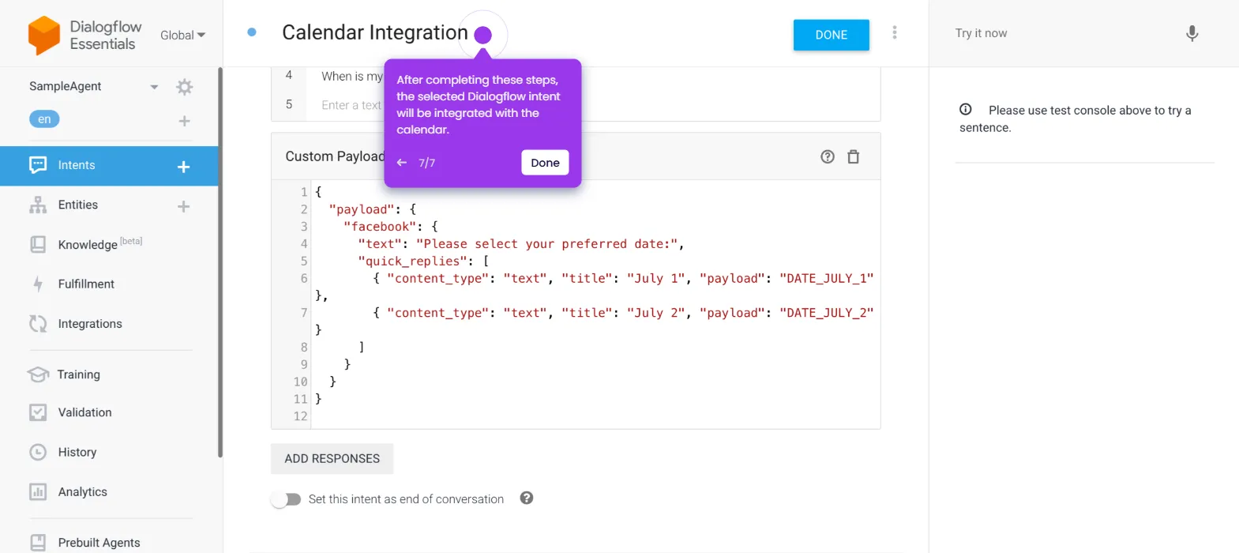Click the Integrations sync icon
Screen dimensions: 1239x553
tap(38, 323)
